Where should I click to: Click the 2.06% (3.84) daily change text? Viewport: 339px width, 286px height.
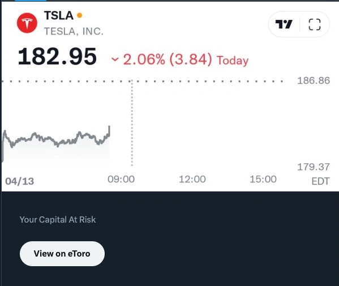[x=168, y=59]
